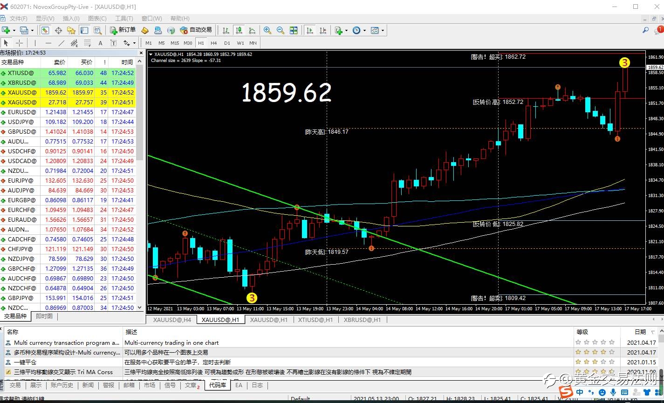Open the Strategy Tester icon
664x403 pixels.
[x=97, y=30]
